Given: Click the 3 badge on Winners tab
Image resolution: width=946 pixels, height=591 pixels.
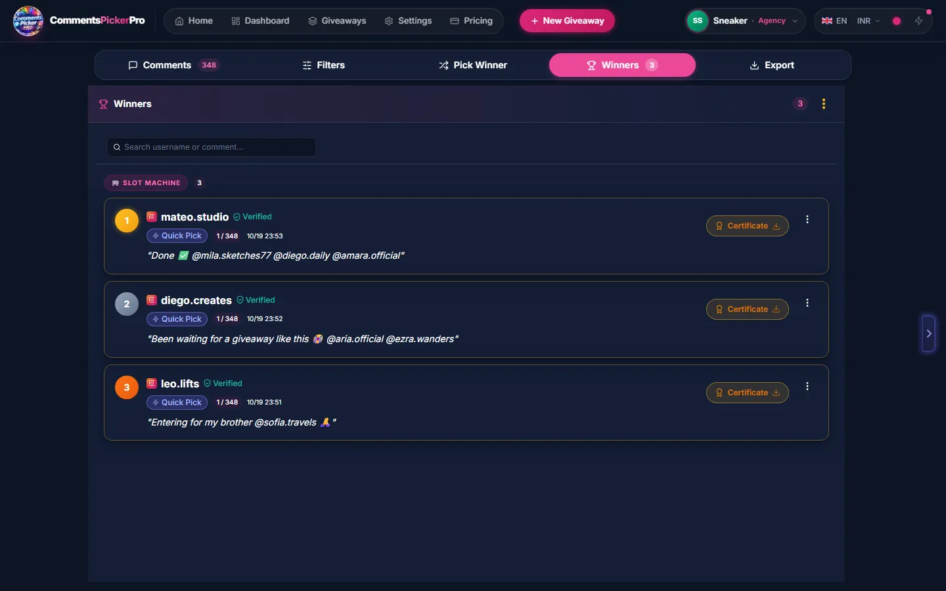Looking at the screenshot, I should 652,65.
